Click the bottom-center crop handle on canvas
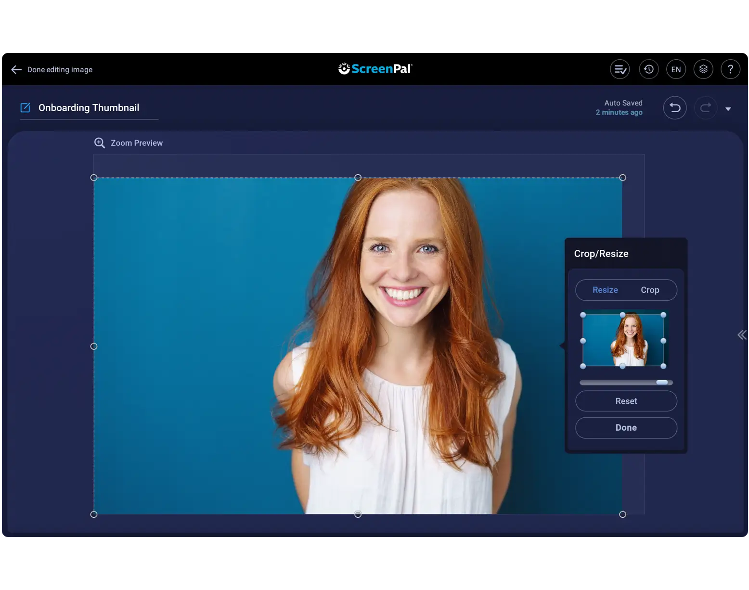Image resolution: width=749 pixels, height=590 pixels. (x=358, y=514)
